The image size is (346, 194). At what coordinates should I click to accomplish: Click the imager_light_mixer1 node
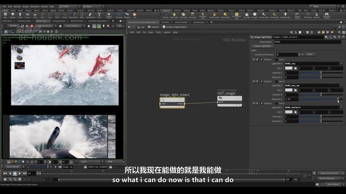172,103
